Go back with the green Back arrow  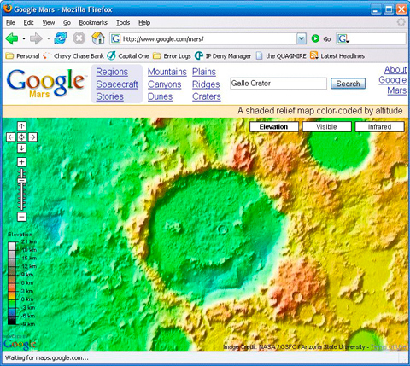[x=12, y=38]
